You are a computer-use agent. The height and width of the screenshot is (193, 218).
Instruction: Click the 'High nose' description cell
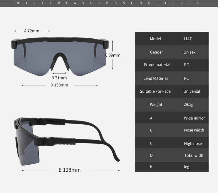[x=193, y=143]
